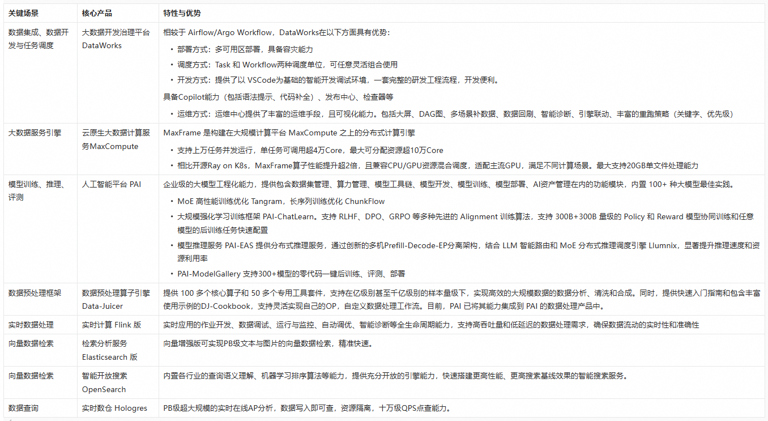Select the 数据预处理框架 scenario cell
The image size is (768, 421).
41,299
